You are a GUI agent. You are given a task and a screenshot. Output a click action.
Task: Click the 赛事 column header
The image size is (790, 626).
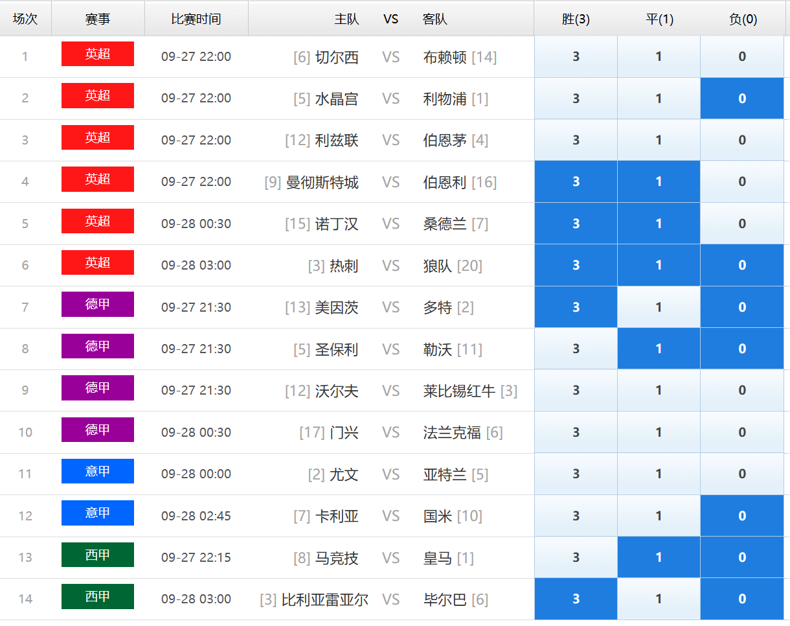click(x=98, y=19)
